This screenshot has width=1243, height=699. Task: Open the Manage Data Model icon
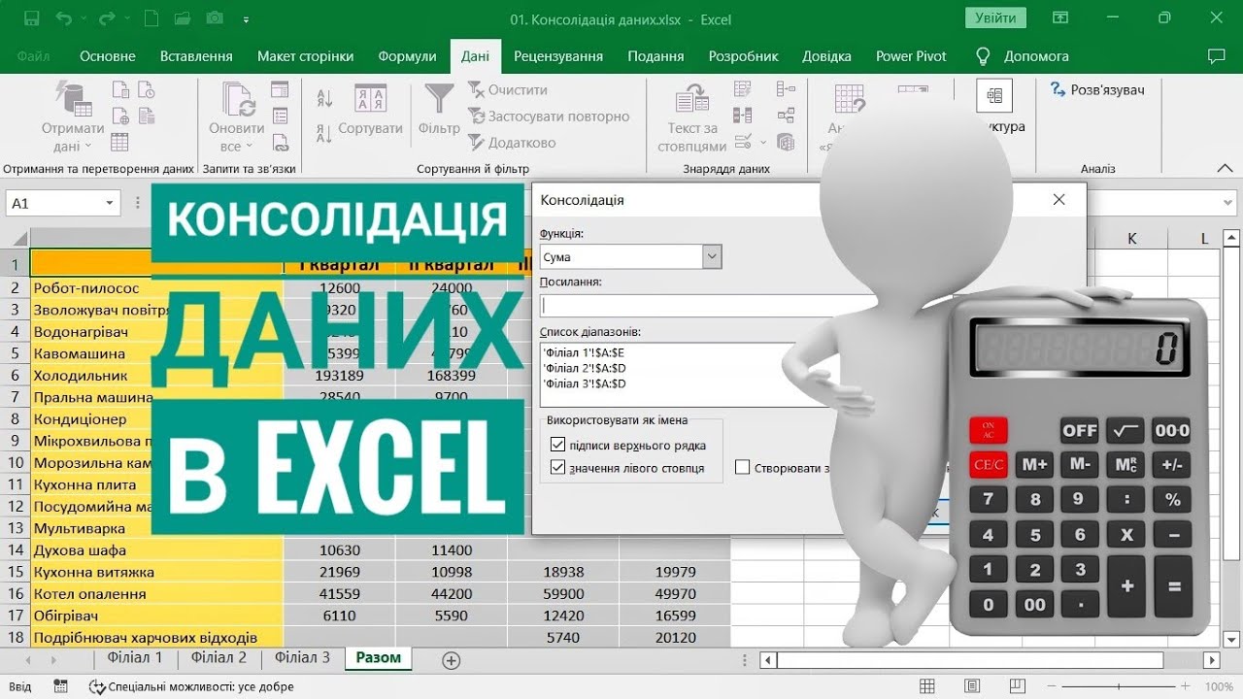786,142
